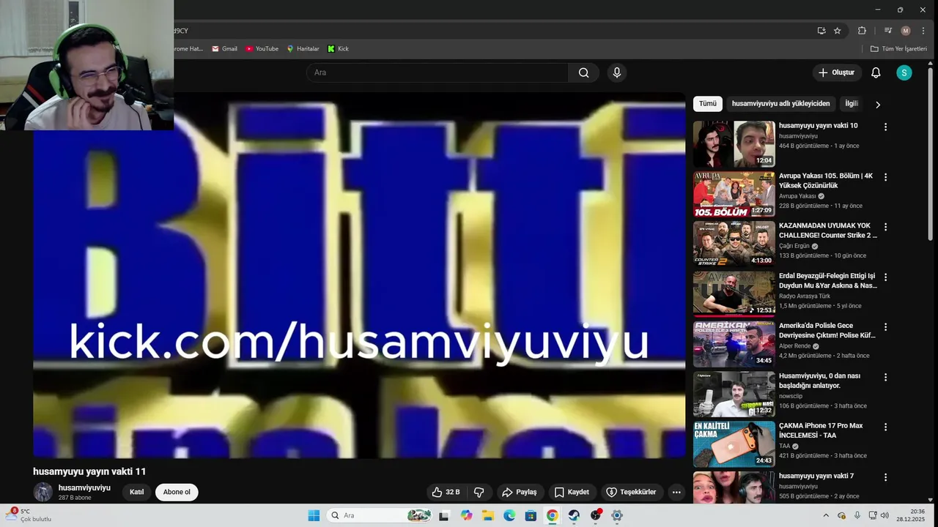This screenshot has height=527, width=938.
Task: Click the Paylaş share button
Action: (520, 492)
